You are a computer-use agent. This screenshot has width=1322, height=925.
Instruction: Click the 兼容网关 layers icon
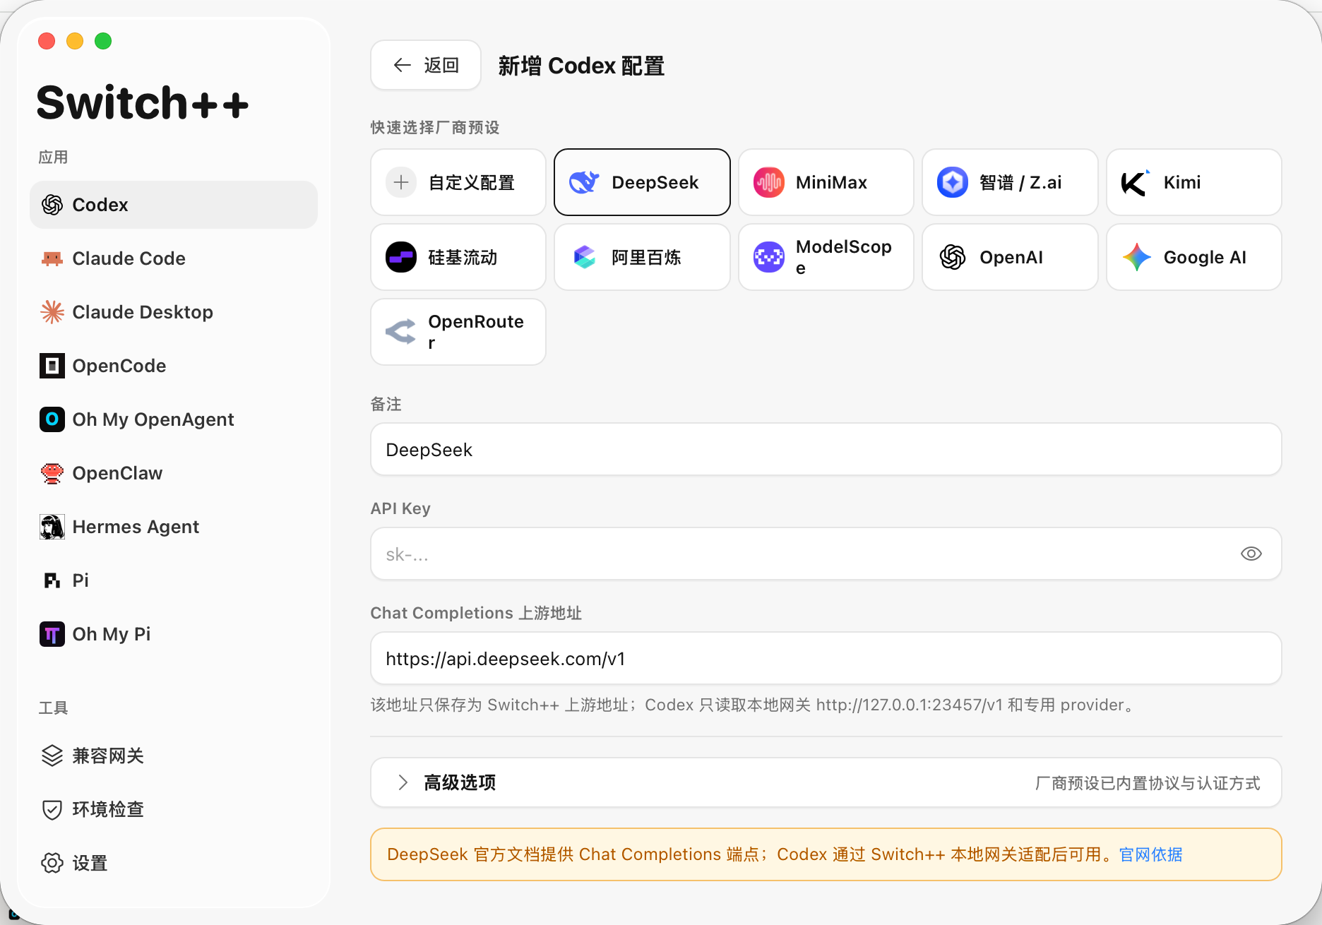pyautogui.click(x=52, y=756)
